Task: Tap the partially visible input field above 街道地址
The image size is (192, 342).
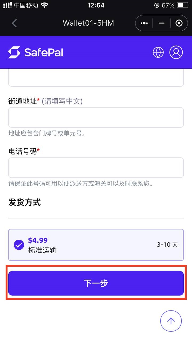Action: [x=96, y=78]
